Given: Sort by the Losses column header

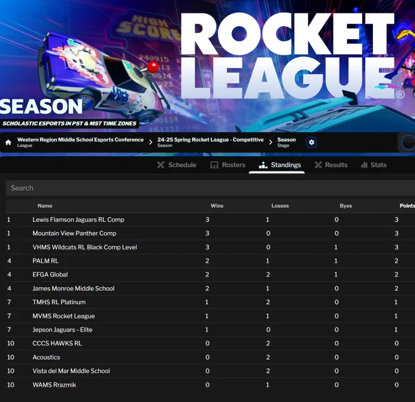Looking at the screenshot, I should 280,206.
